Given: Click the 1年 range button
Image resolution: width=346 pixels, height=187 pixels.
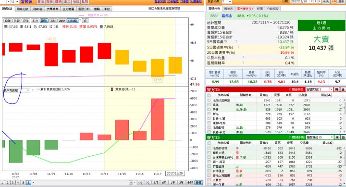Looking at the screenshot, I should click(x=173, y=183).
